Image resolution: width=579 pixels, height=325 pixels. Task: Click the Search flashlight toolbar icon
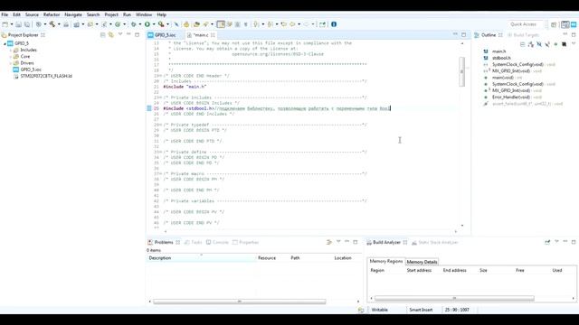click(205, 24)
